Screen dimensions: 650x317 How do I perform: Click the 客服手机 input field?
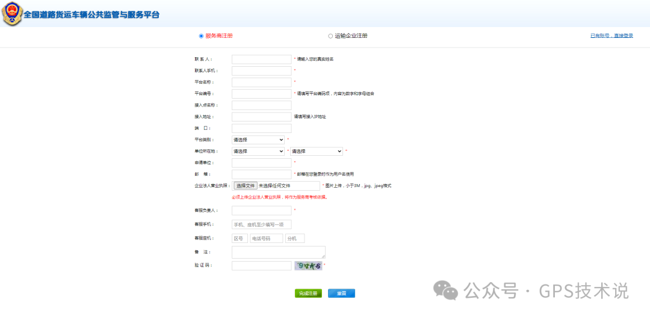262,224
